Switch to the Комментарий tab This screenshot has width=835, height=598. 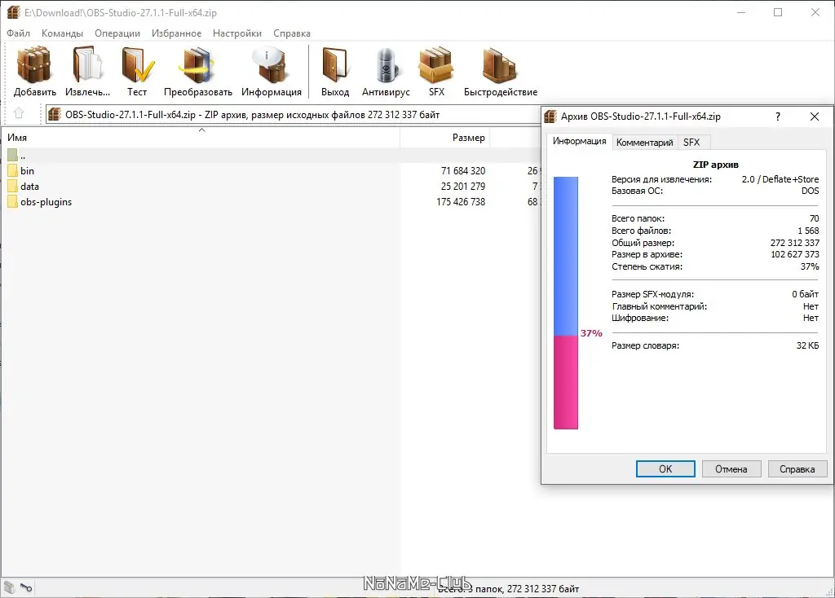(x=644, y=142)
